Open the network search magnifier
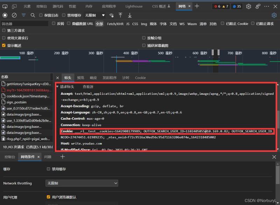The width and height of the screenshot is (280, 205). [33, 15]
